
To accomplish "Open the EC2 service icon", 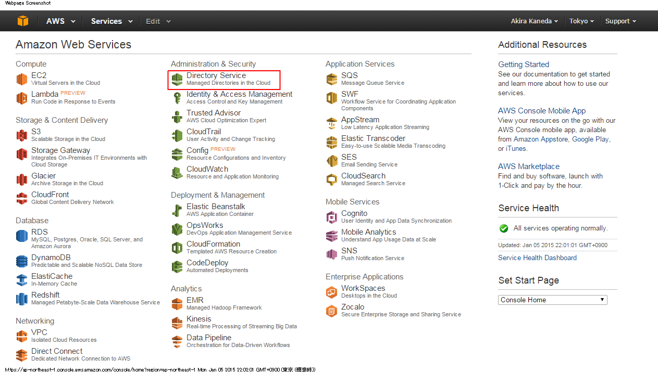I will (x=21, y=79).
